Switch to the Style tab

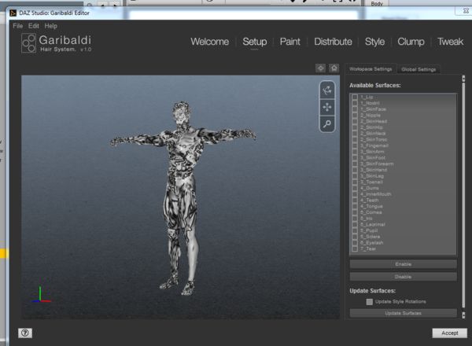[x=374, y=42]
